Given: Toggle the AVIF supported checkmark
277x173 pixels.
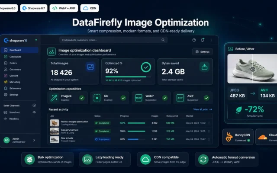Looking at the screenshot, I should [206, 98].
